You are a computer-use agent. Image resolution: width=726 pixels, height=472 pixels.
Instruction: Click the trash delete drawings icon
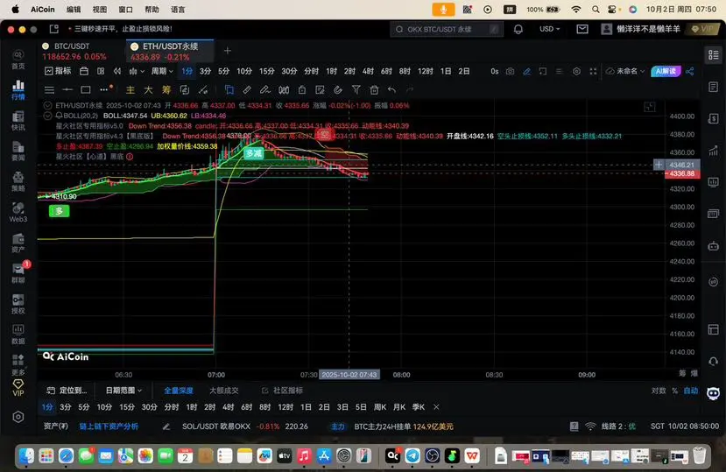point(374,90)
